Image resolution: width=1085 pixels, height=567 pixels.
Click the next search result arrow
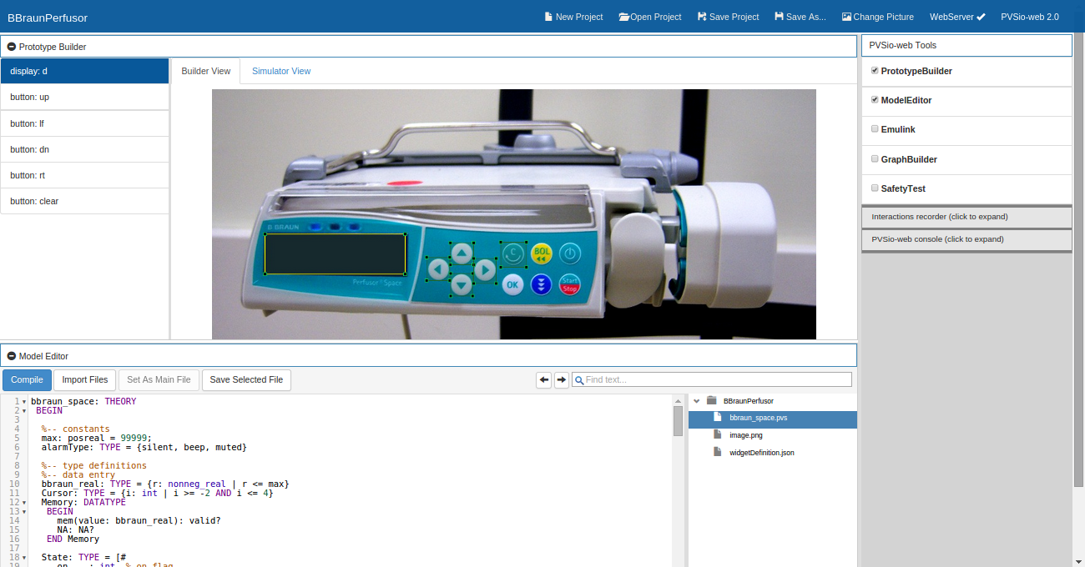coord(562,379)
